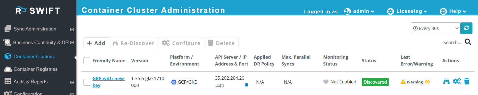Re-discover cluster via binoculars action icon
Viewport: 478px width, 95px height.
pos(446,81)
